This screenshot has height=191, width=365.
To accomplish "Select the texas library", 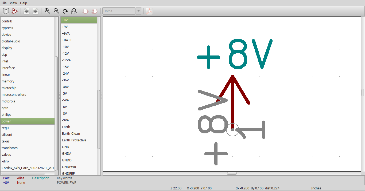I will tap(28, 141).
